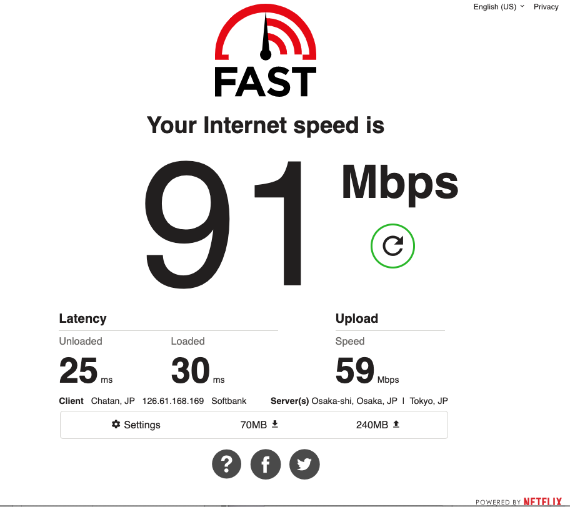Share results via Facebook icon
Image resolution: width=570 pixels, height=507 pixels.
point(266,464)
